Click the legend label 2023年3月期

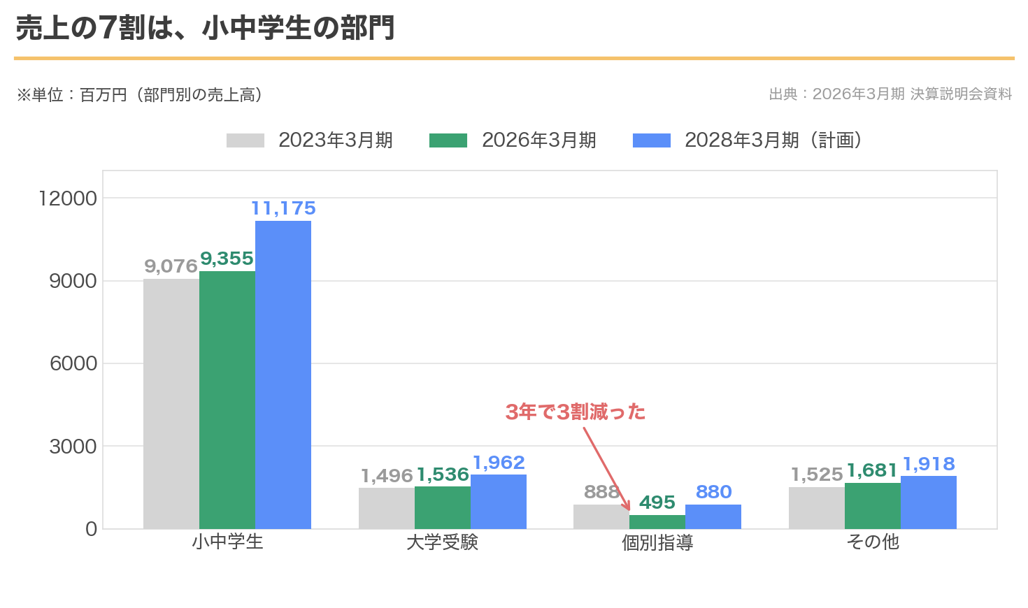click(336, 140)
